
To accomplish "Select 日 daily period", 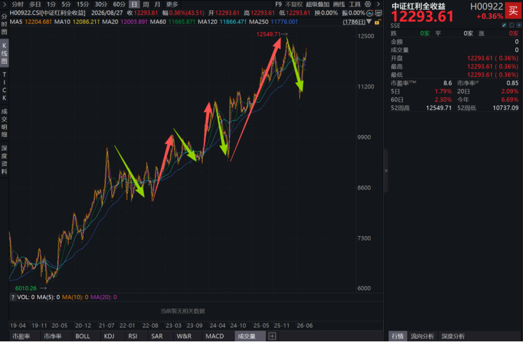I will tap(134, 4).
